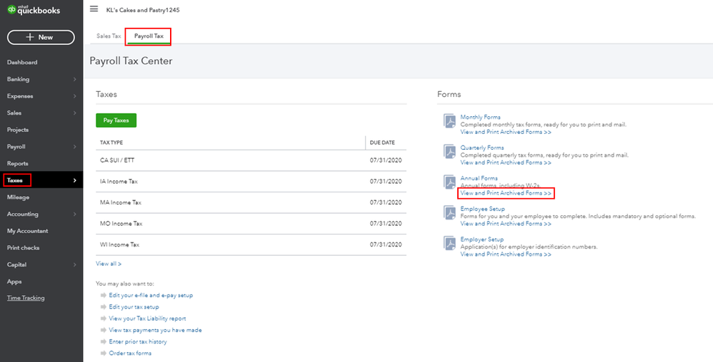Expand the Accounting sidebar submenu
The image size is (713, 362).
[74, 214]
